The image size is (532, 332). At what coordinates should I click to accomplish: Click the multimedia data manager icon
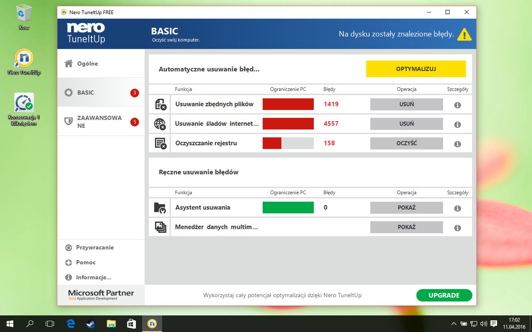tap(161, 227)
